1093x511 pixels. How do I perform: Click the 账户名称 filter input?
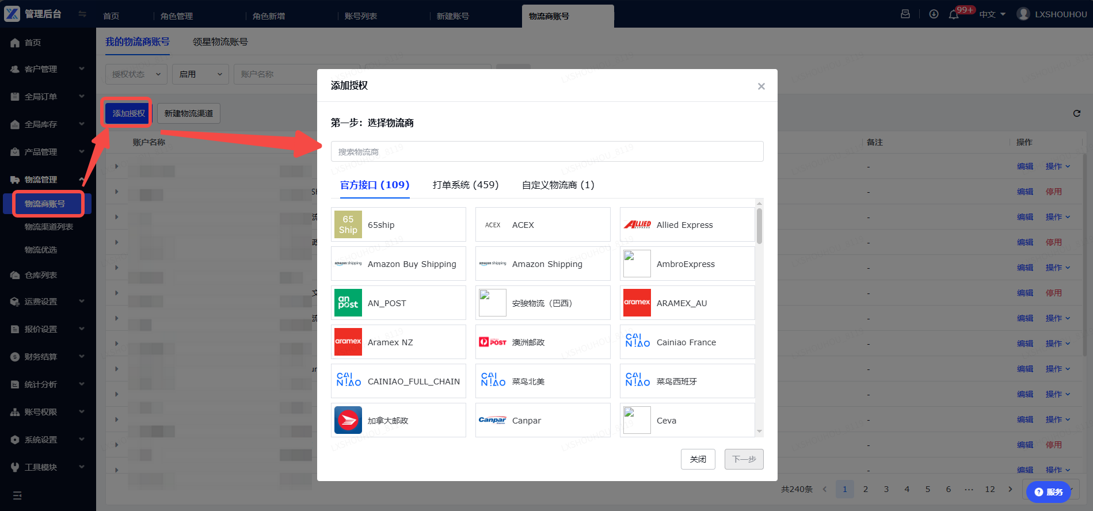click(x=297, y=74)
